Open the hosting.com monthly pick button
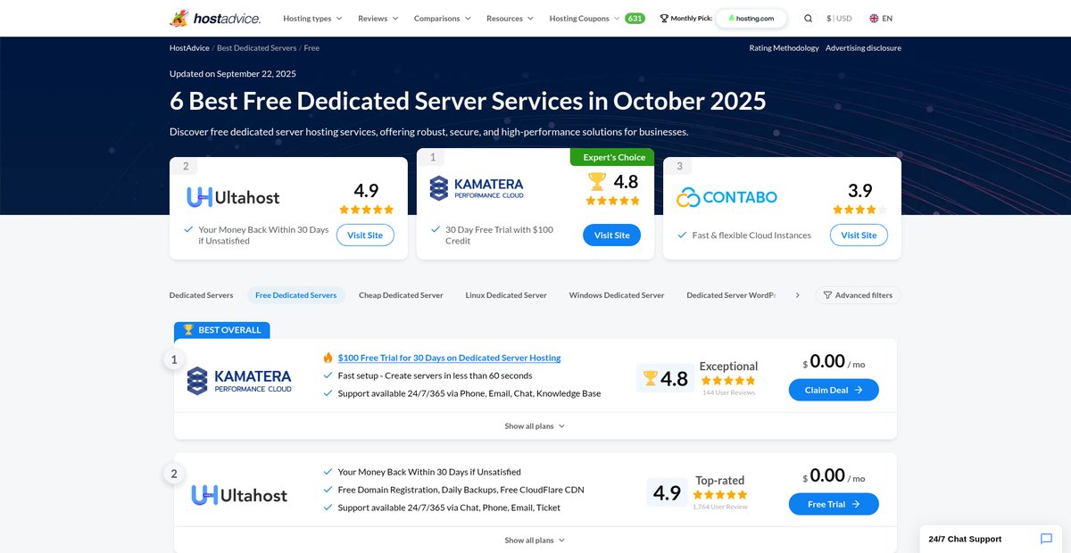1071x553 pixels. (x=751, y=18)
